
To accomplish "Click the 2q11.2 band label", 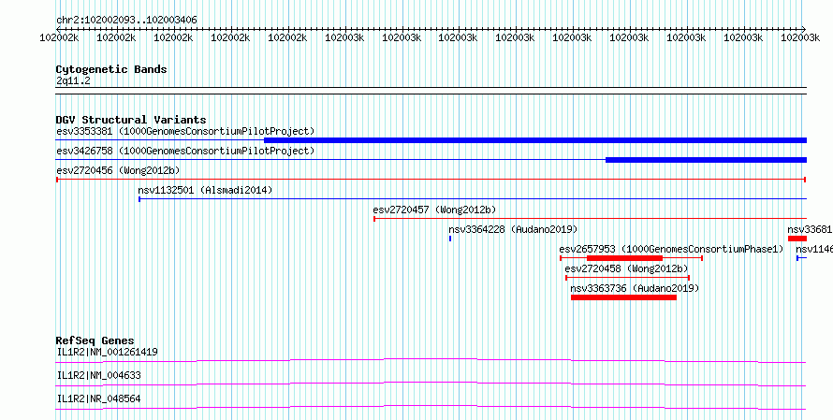I will click(73, 80).
